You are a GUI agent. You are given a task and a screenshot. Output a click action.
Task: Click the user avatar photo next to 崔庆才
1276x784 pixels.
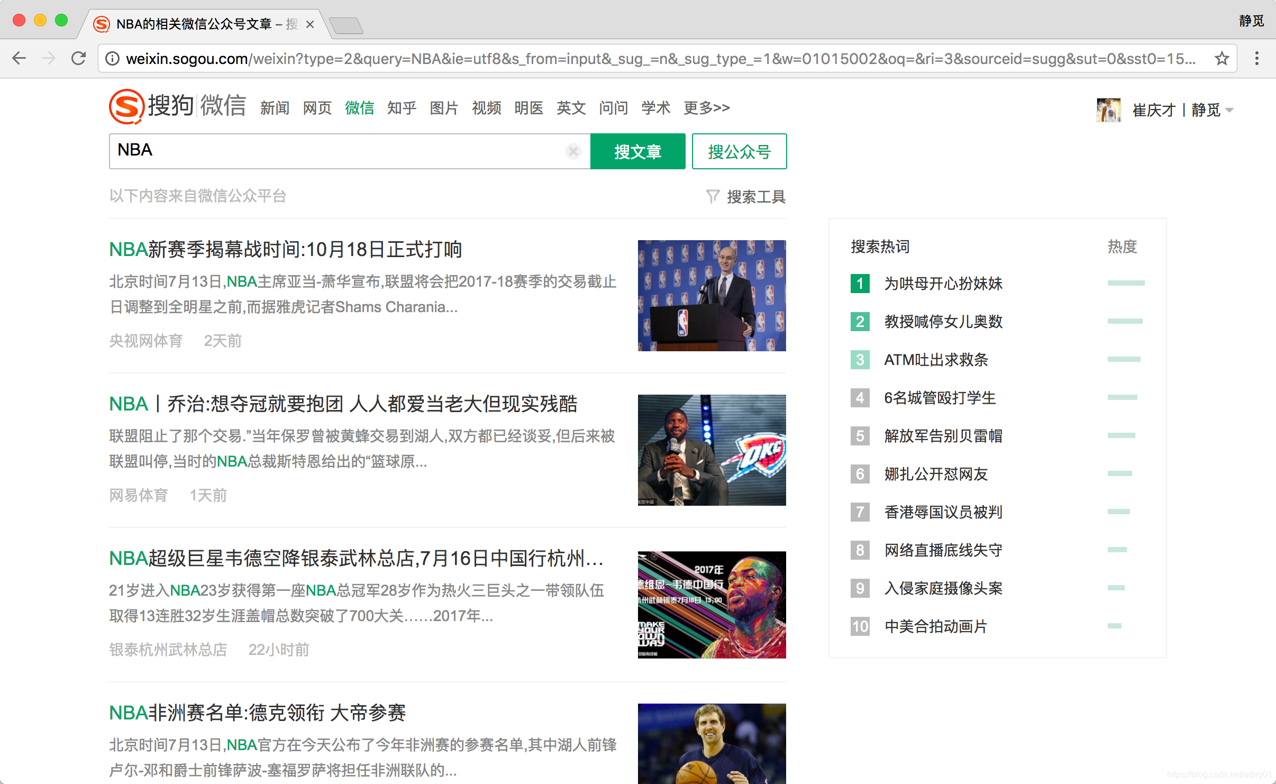coord(1109,110)
